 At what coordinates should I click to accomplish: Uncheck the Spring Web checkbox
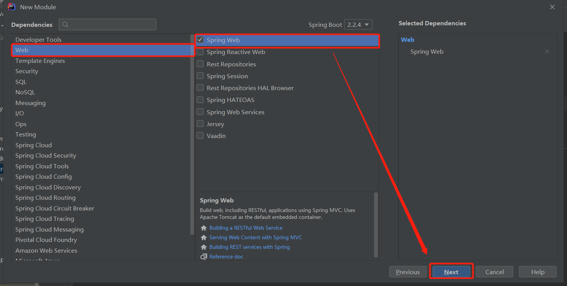(200, 40)
